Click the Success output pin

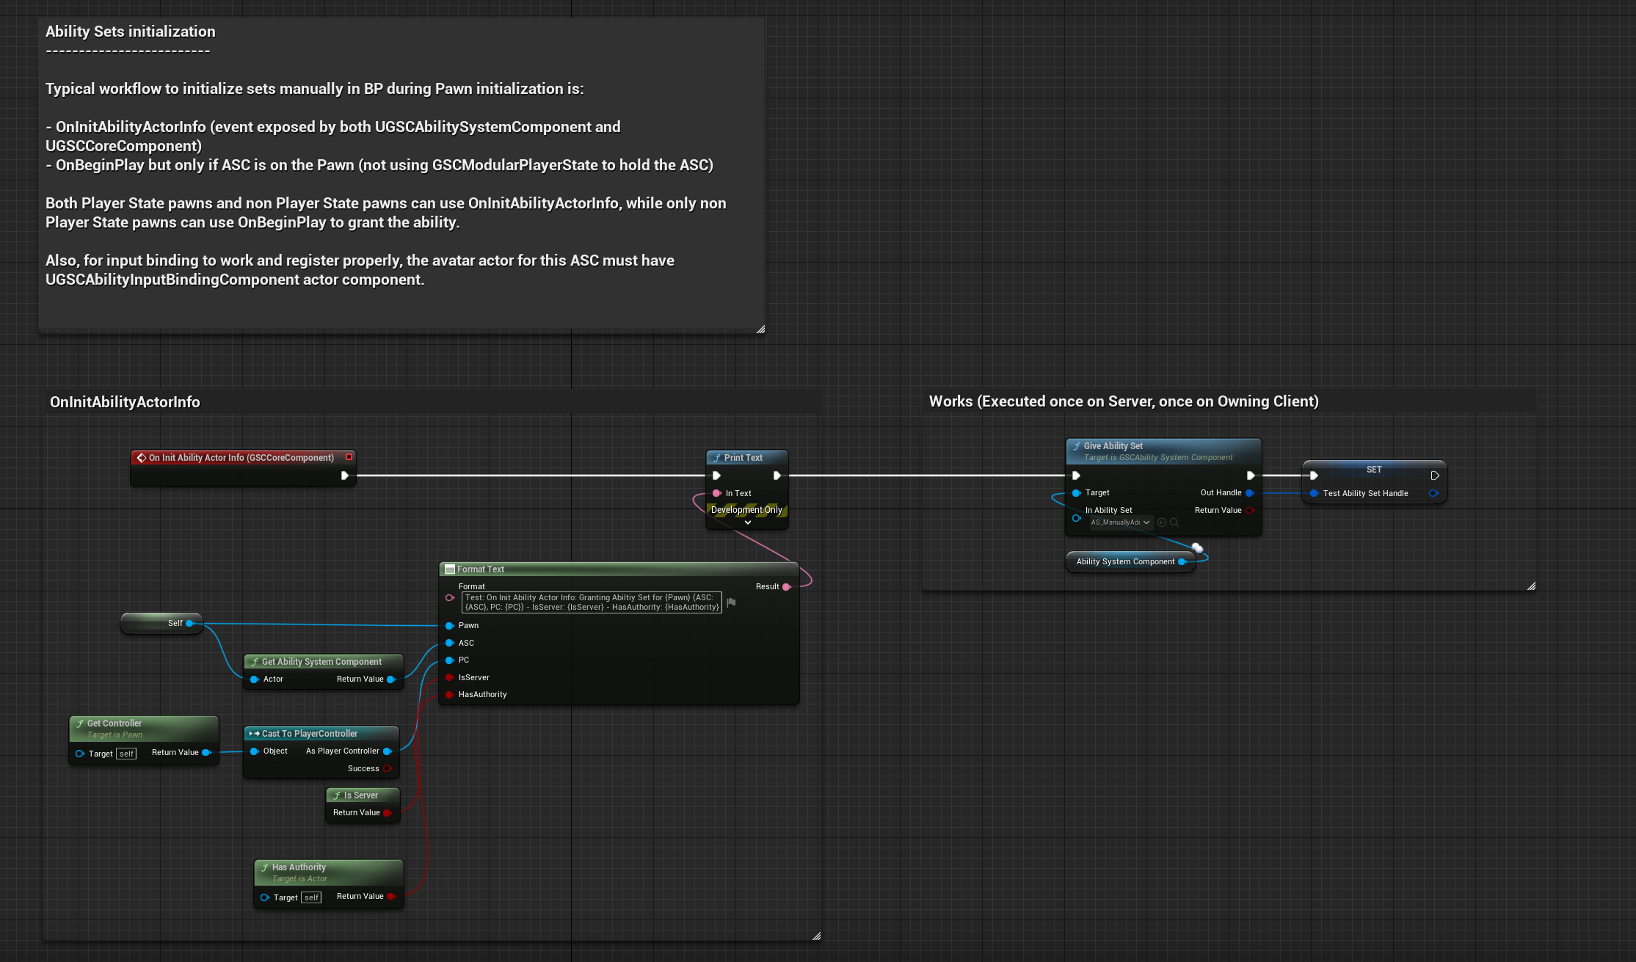[x=388, y=769]
